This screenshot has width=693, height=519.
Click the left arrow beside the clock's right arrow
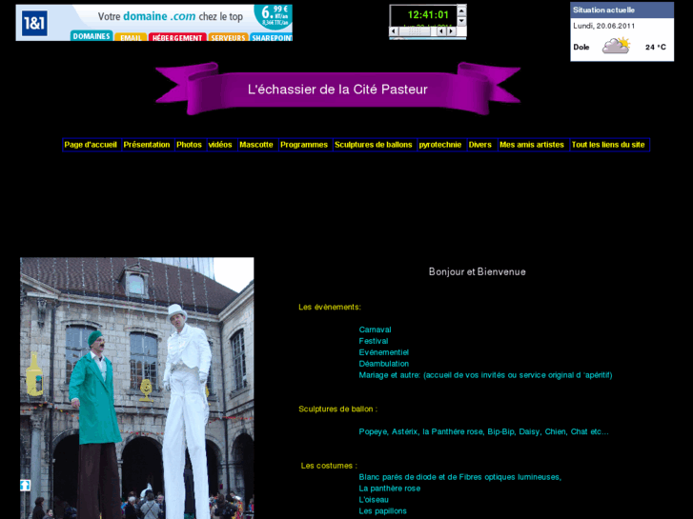coord(441,30)
